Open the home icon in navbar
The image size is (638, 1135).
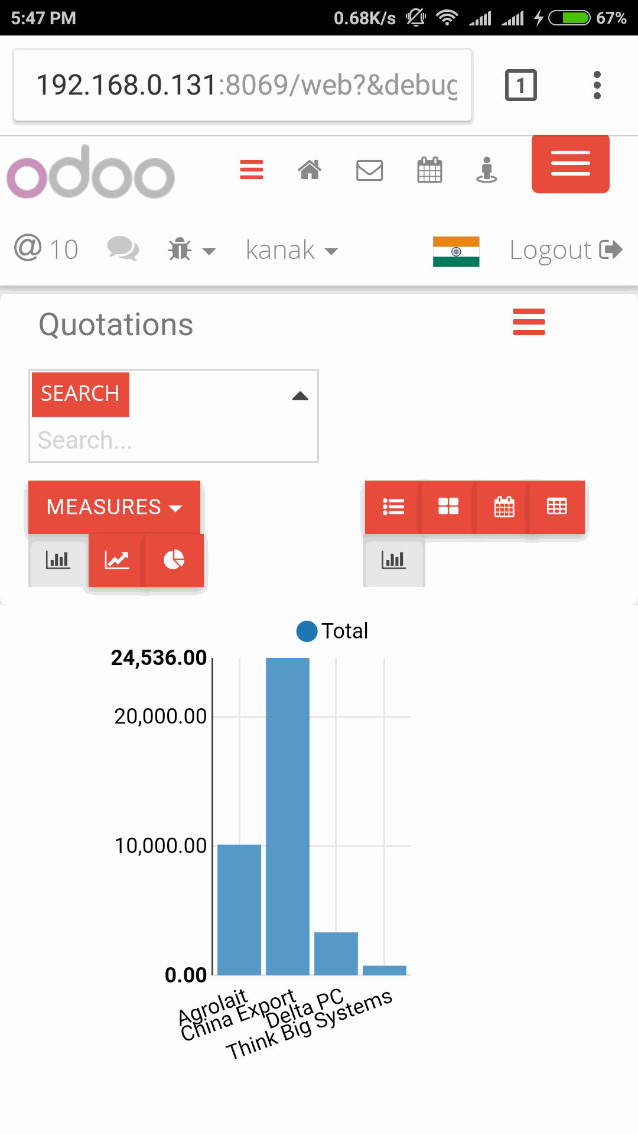[x=310, y=170]
